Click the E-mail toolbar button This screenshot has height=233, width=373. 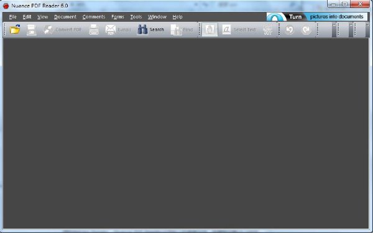click(118, 30)
